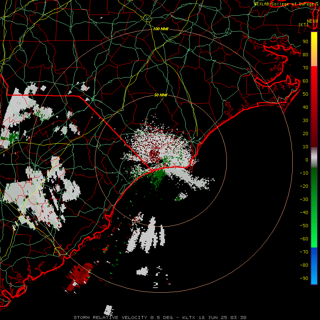Click the NEXLAB-College of DuPage header text
The width and height of the screenshot is (320, 320).
click(x=286, y=4)
